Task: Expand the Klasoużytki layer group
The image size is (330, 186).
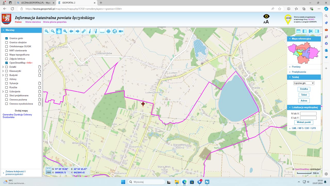Action: coord(3,71)
